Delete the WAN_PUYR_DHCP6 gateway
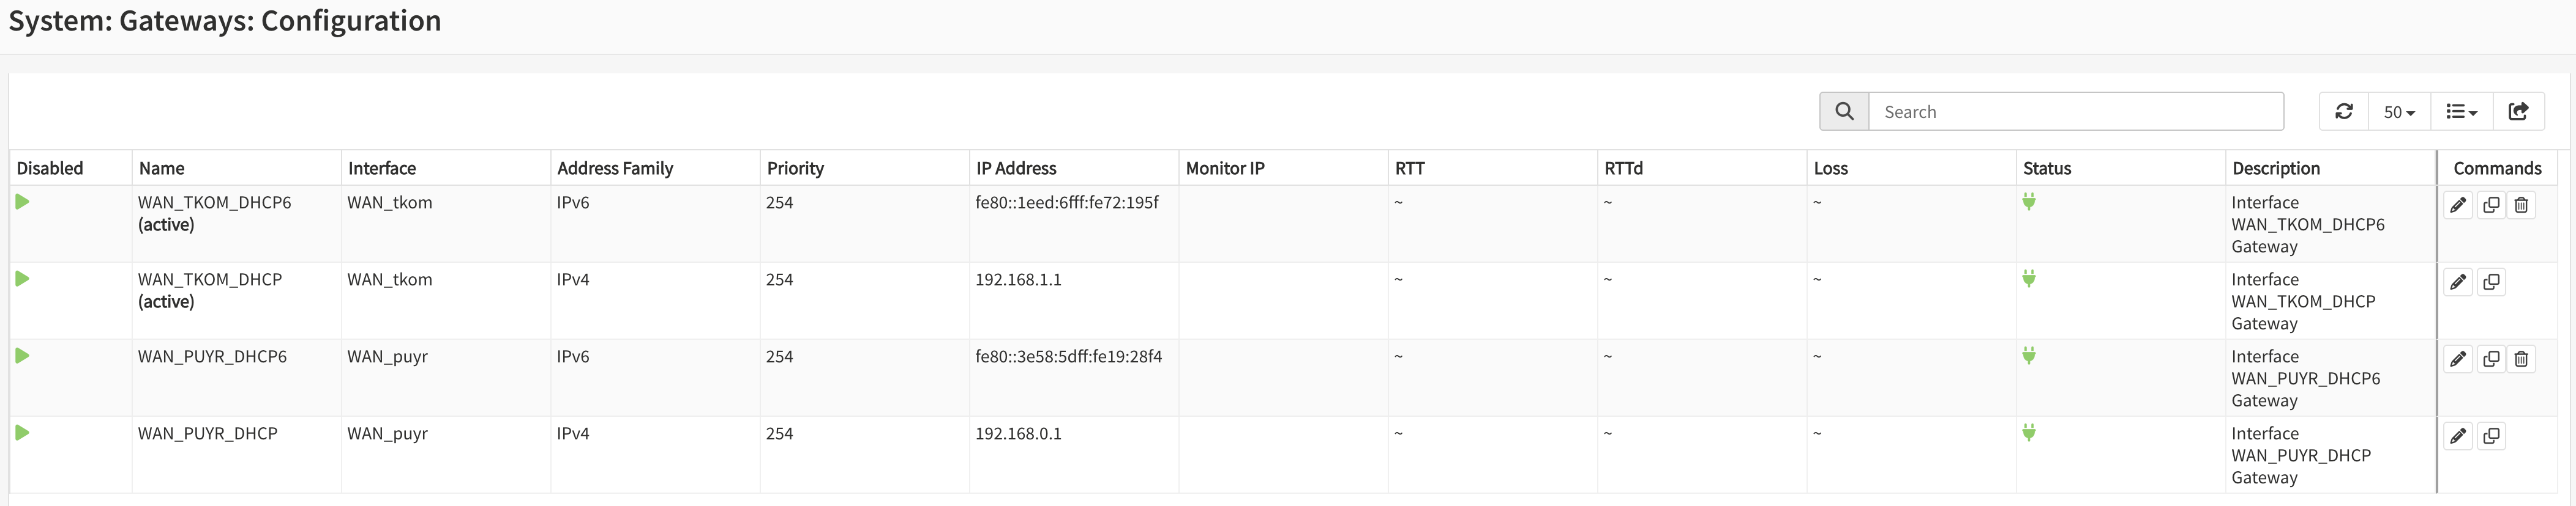 [2521, 359]
